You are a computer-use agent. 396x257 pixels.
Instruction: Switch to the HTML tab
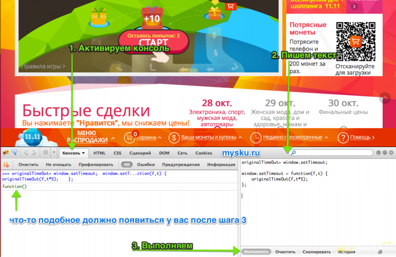click(x=99, y=153)
